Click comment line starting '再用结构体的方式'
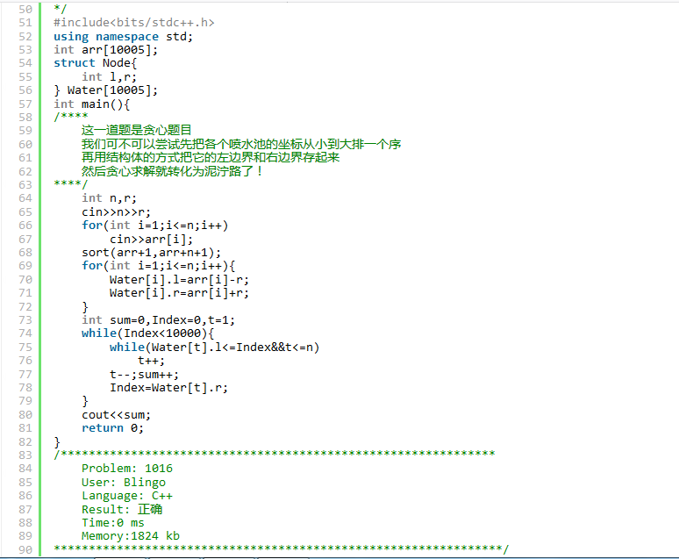The width and height of the screenshot is (679, 559). (x=211, y=157)
